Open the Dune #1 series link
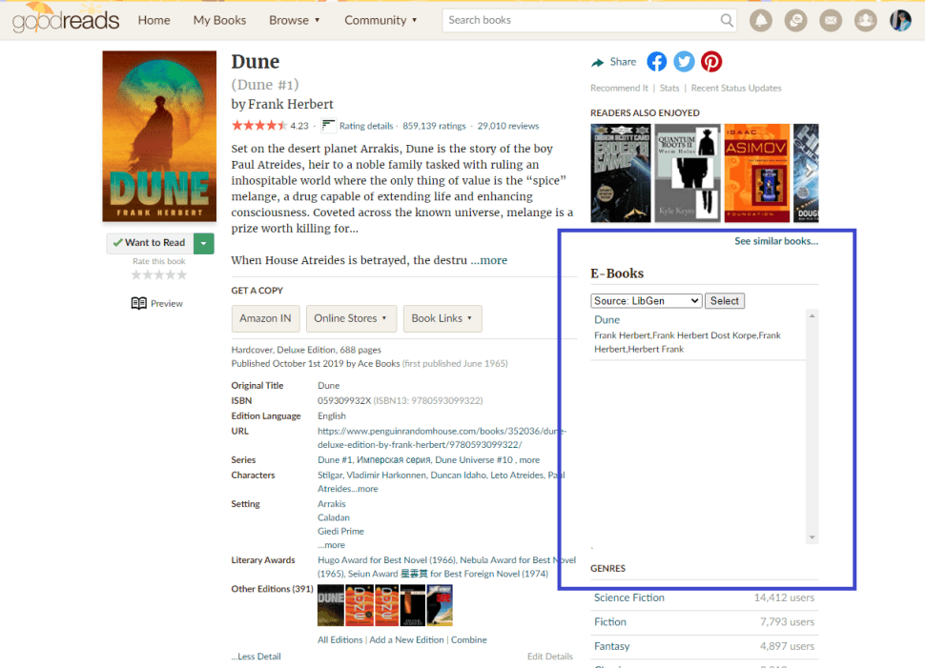This screenshot has width=925, height=668. point(335,460)
